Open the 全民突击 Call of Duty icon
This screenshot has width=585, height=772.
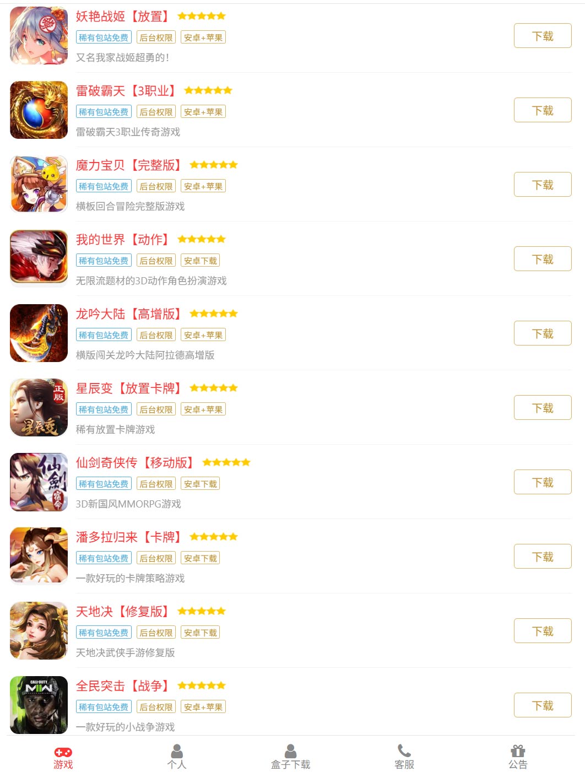coord(39,705)
